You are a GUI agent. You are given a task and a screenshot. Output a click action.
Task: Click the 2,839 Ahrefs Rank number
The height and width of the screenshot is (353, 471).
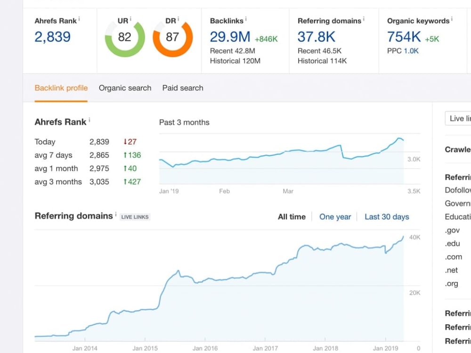point(53,37)
